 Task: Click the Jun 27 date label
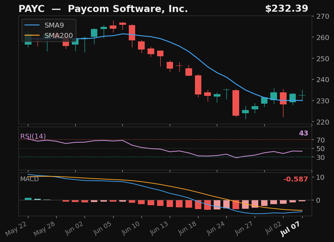[x=243, y=228]
